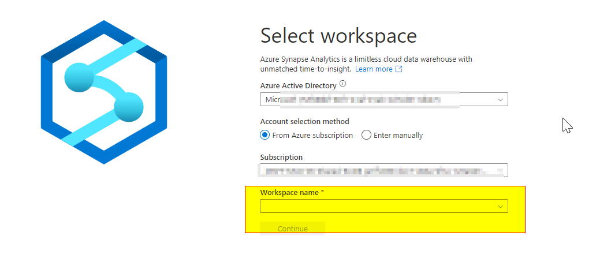Expand the Azure Active Directory dropdown
The height and width of the screenshot is (266, 596).
point(384,100)
